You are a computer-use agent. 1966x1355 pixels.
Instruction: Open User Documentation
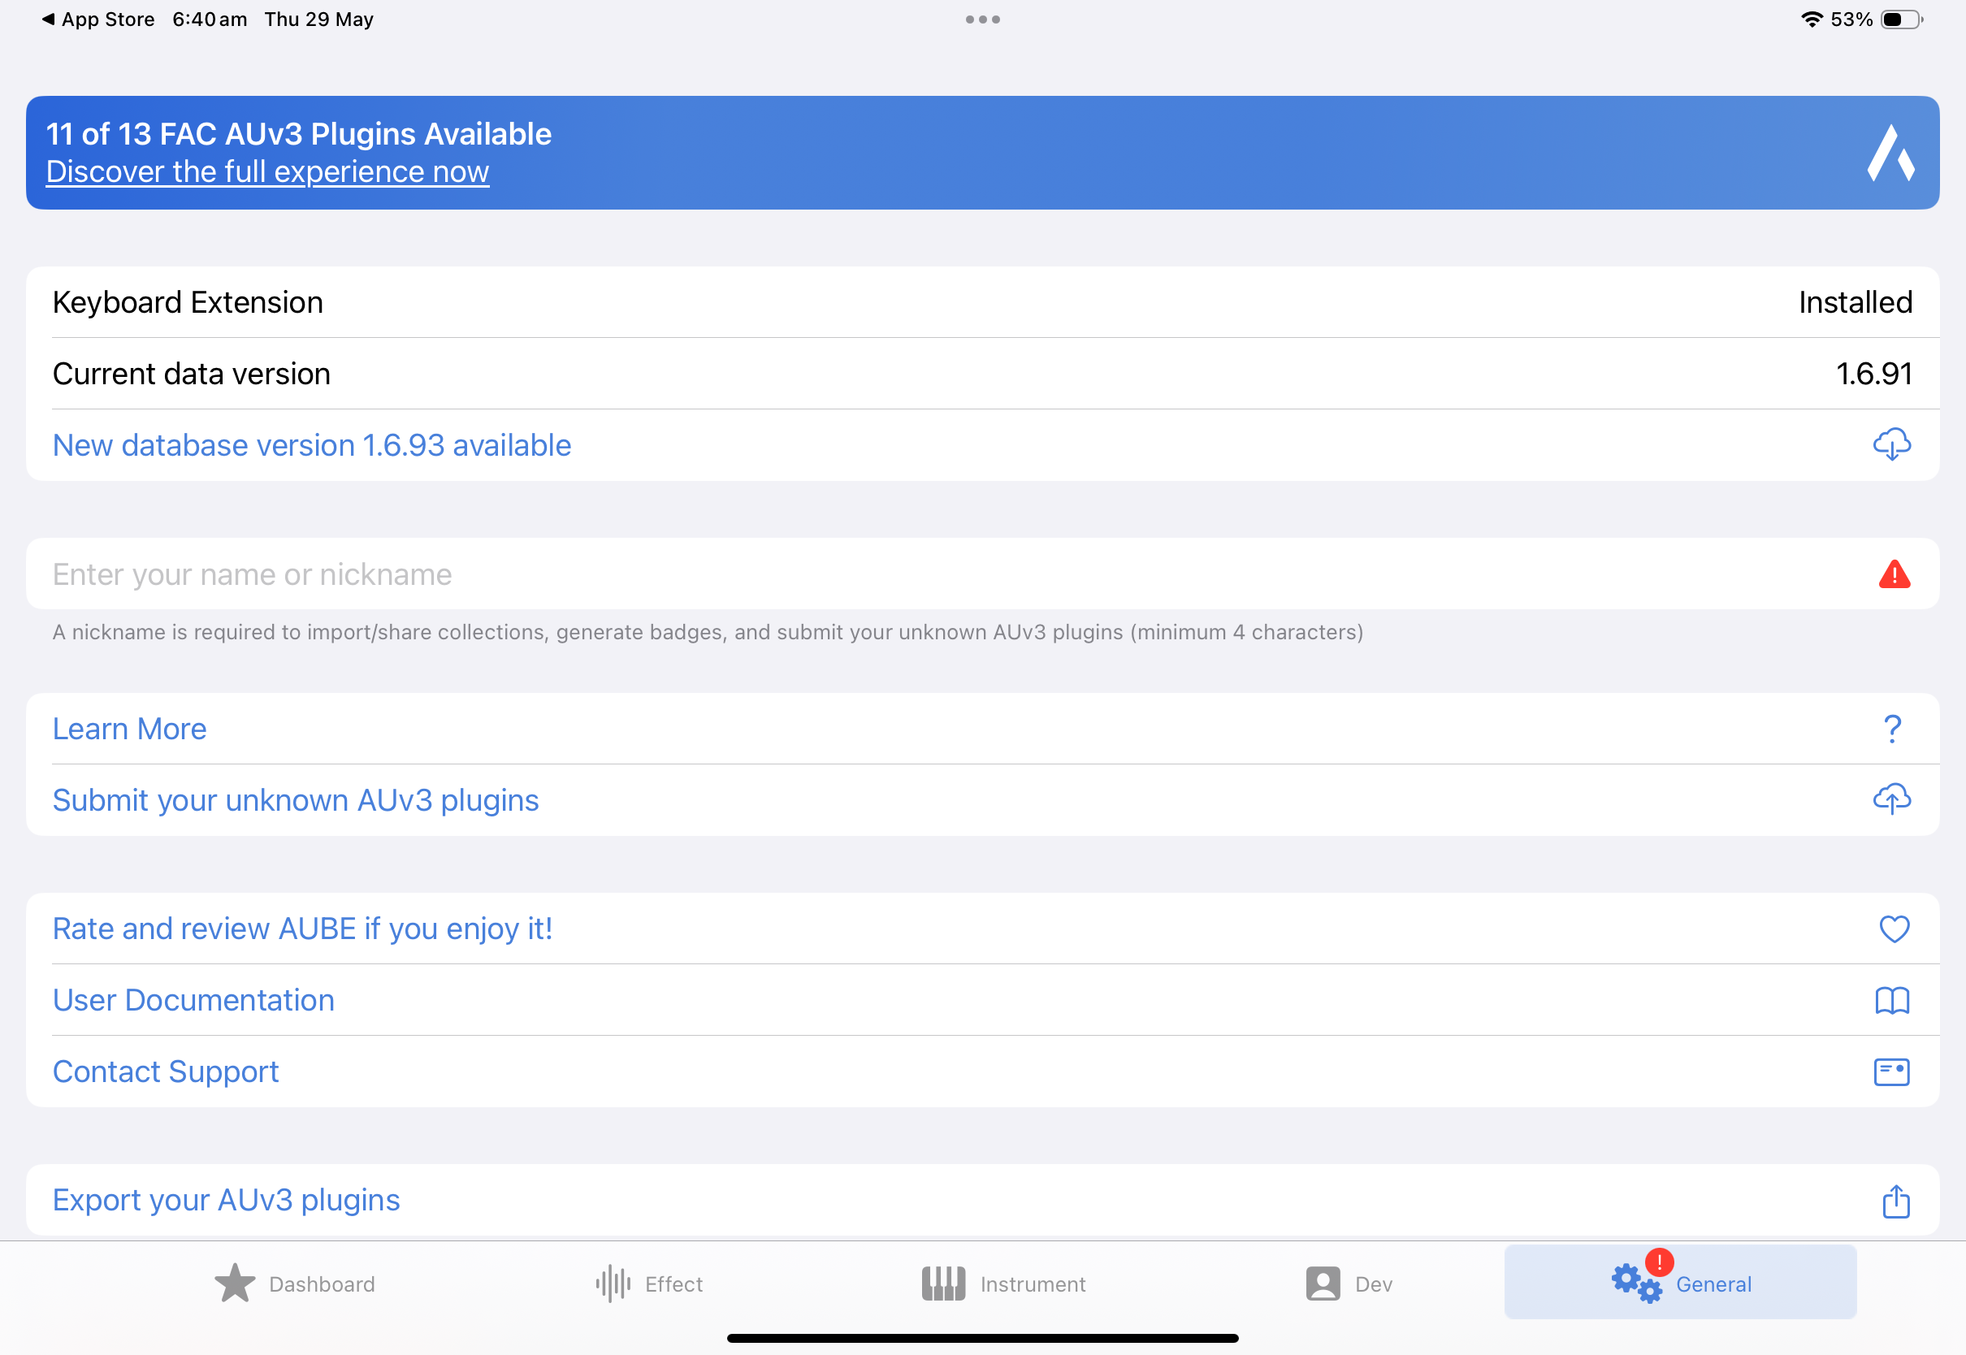tap(193, 1000)
